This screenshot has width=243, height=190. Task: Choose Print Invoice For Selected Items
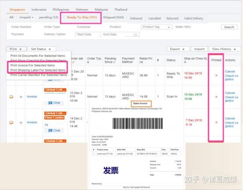(32, 65)
